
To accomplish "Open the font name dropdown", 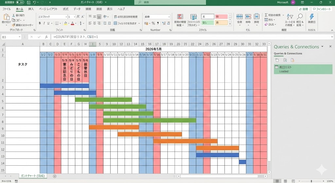I will pos(66,17).
